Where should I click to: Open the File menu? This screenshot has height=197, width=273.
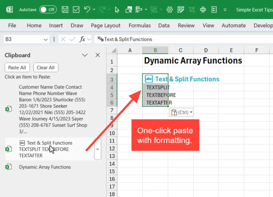click(12, 25)
